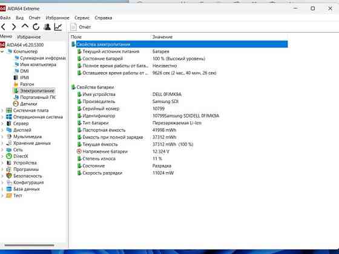Click the Forward navigation arrow
Screen dimensions: 339x254
(x=14, y=27)
